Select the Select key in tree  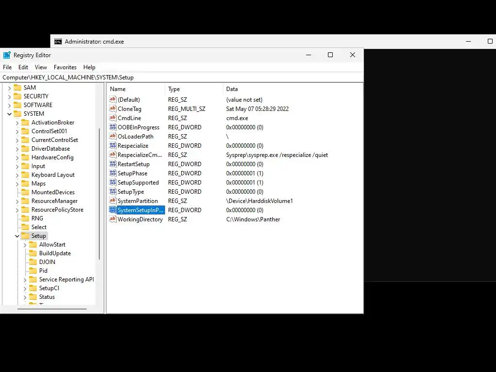pyautogui.click(x=39, y=227)
